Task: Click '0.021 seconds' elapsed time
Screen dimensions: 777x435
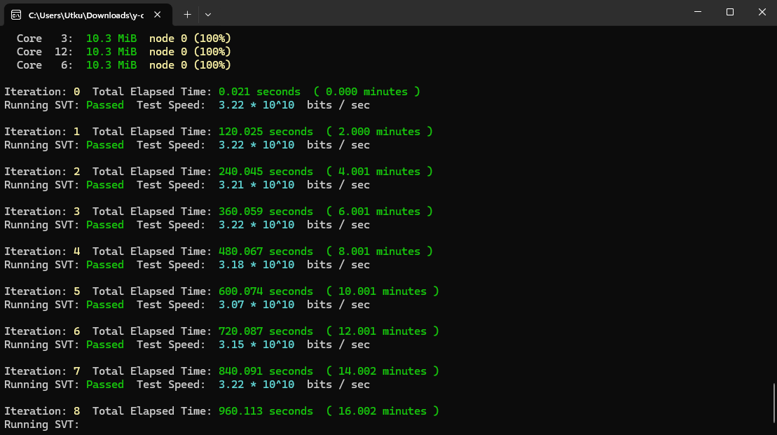Action: pyautogui.click(x=259, y=92)
